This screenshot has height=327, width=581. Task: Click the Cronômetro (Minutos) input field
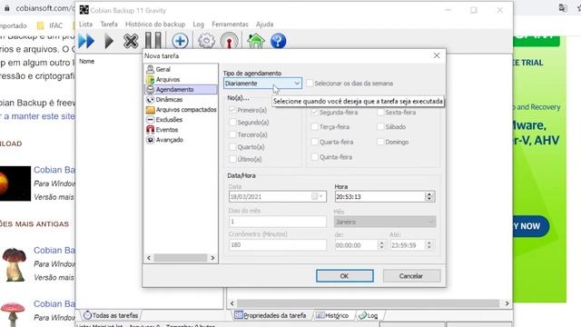278,245
